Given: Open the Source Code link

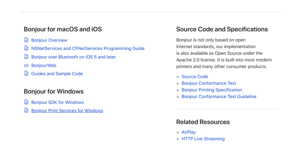Looking at the screenshot, I should point(195,77).
